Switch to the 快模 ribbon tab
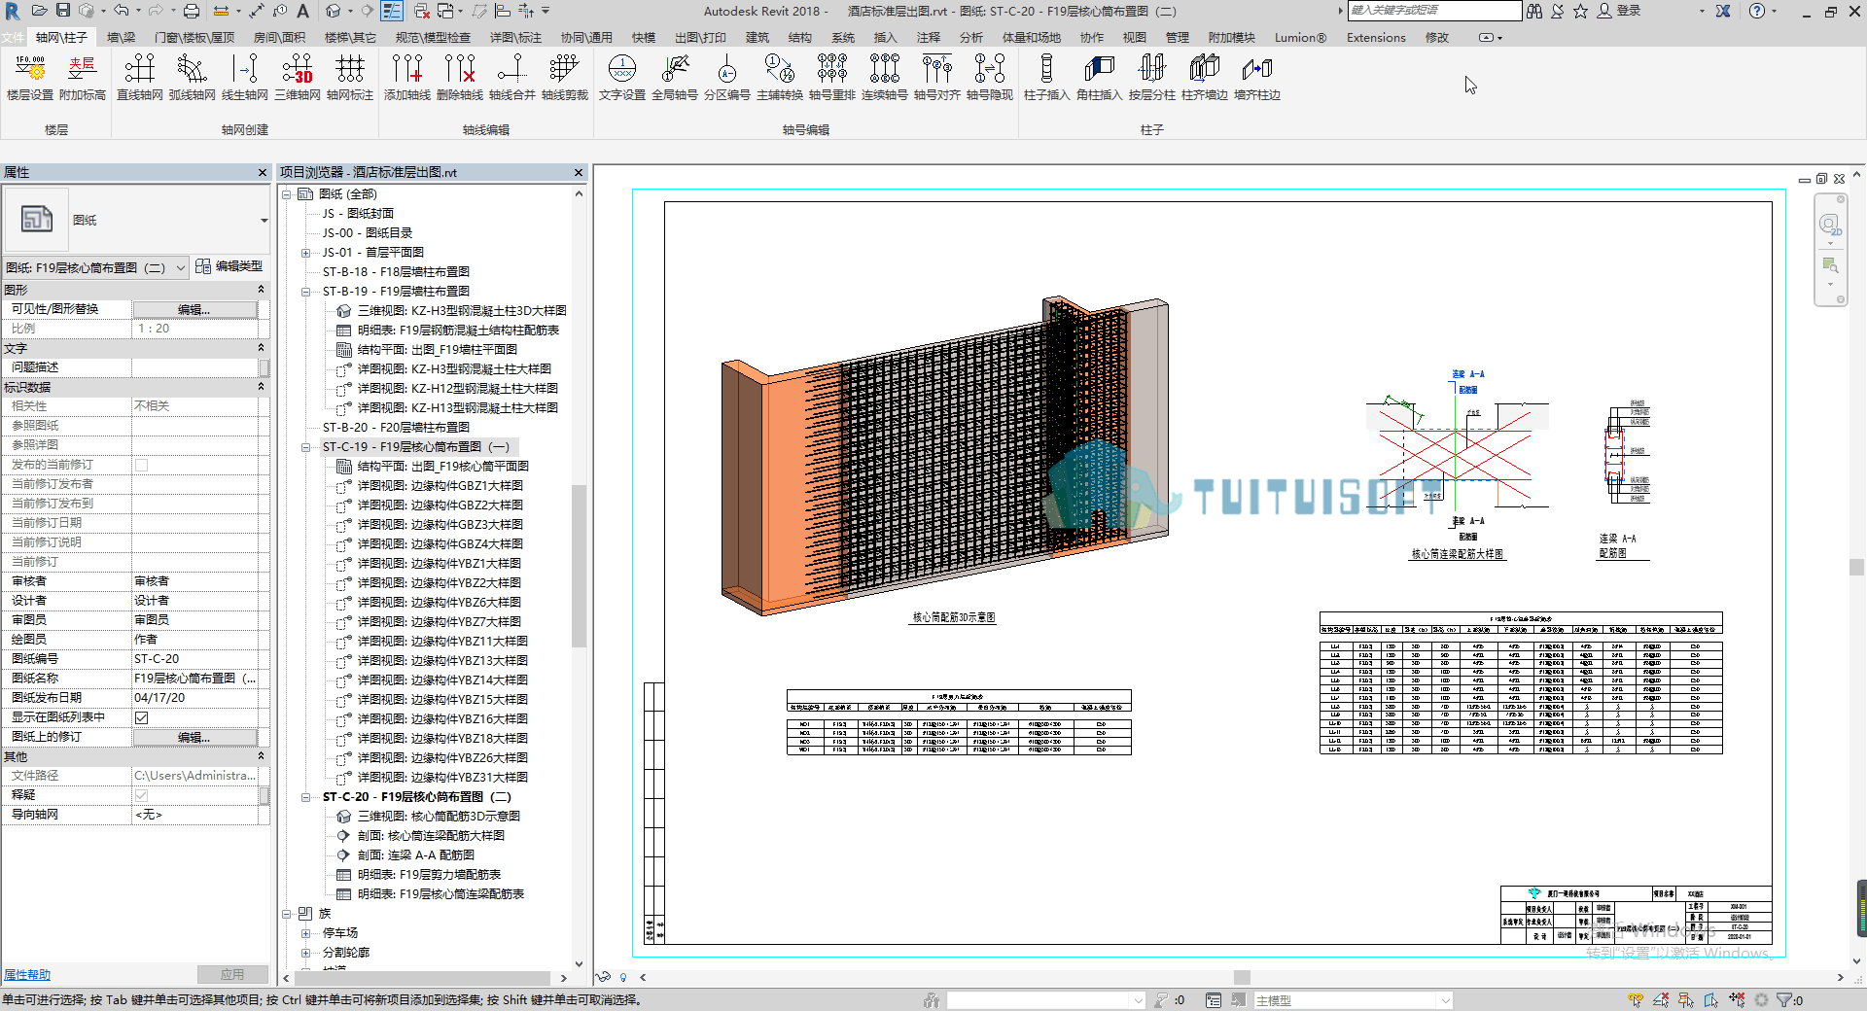 tap(643, 38)
